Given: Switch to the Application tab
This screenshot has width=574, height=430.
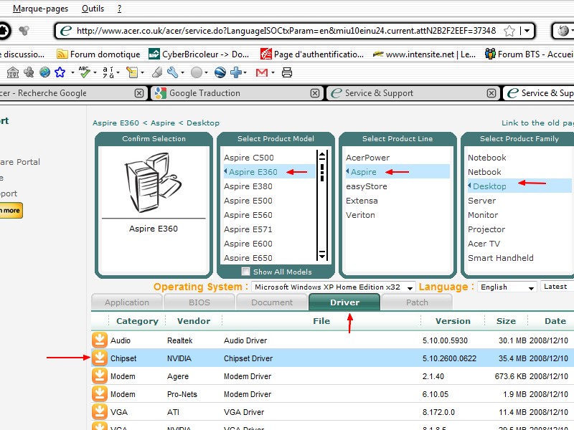Looking at the screenshot, I should point(127,302).
